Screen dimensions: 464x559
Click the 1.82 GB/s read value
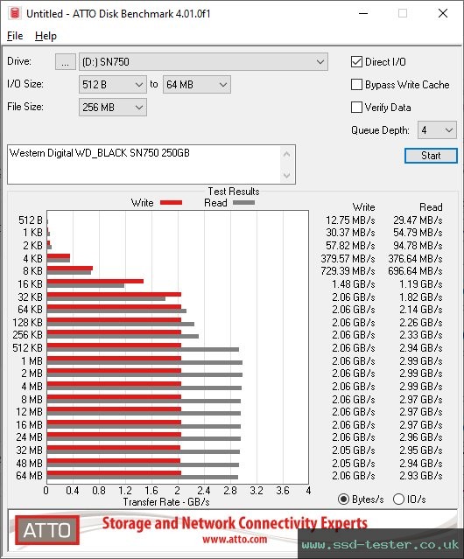[x=421, y=297]
